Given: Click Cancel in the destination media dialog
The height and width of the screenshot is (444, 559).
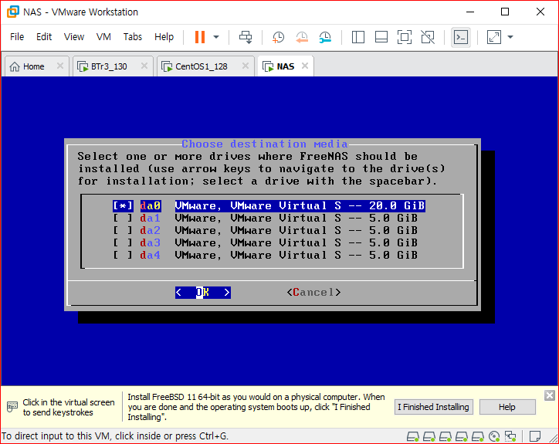Looking at the screenshot, I should [x=313, y=293].
